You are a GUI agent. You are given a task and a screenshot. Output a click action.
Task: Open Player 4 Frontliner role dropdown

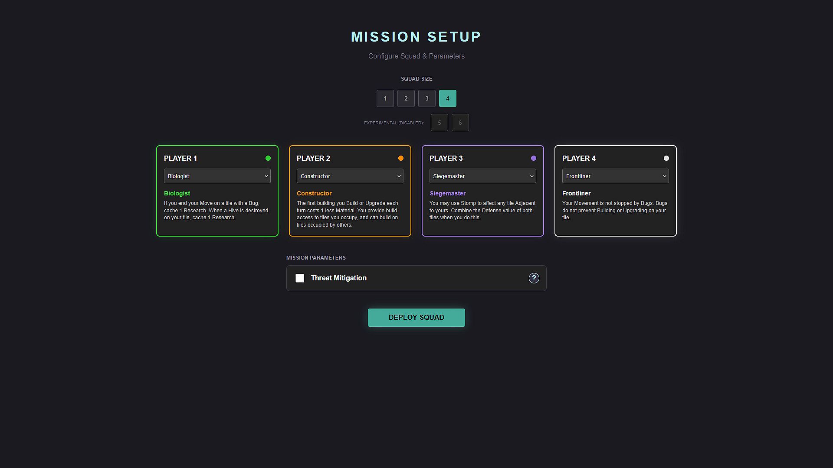615,176
